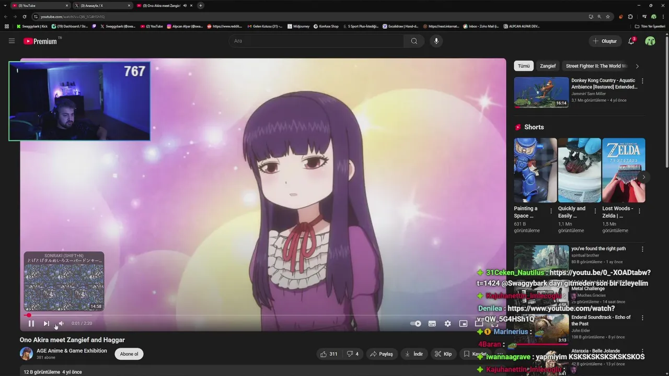Screen dimensions: 669x376
Task: Reload the page
Action: point(24,16)
